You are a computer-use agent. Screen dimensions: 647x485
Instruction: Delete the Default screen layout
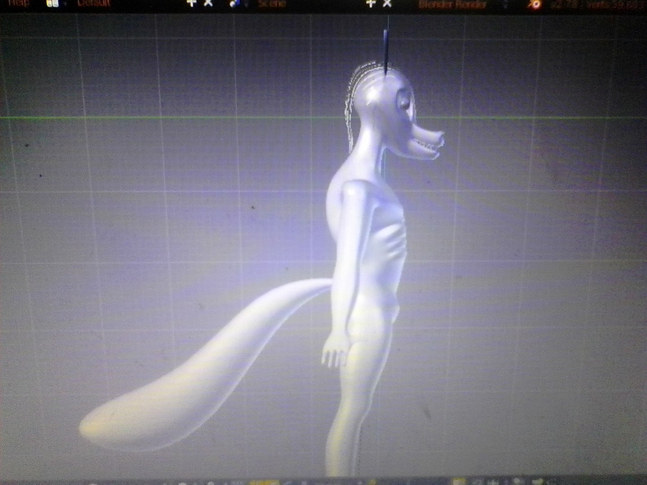(x=208, y=4)
